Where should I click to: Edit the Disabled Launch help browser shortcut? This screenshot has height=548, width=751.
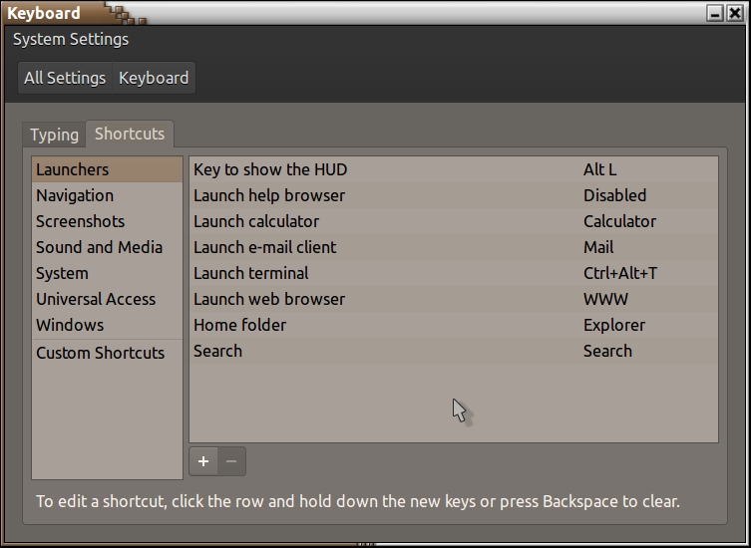click(x=614, y=195)
